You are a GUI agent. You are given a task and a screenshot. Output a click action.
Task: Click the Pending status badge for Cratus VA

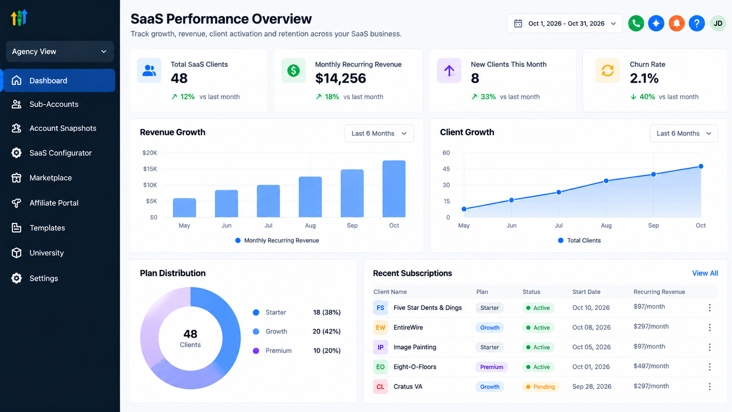tap(541, 387)
